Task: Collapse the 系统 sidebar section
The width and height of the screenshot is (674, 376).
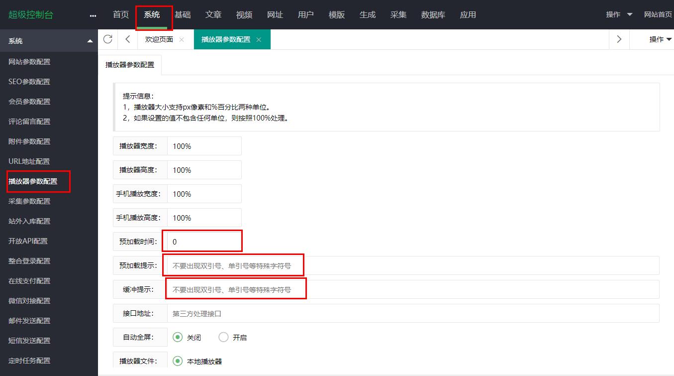Action: tap(90, 41)
